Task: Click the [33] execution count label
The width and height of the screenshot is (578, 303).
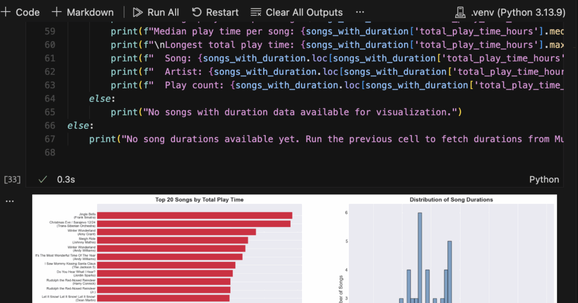Action: [x=12, y=179]
